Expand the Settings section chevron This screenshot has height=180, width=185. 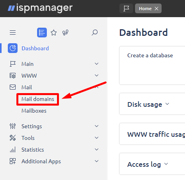(x=96, y=126)
